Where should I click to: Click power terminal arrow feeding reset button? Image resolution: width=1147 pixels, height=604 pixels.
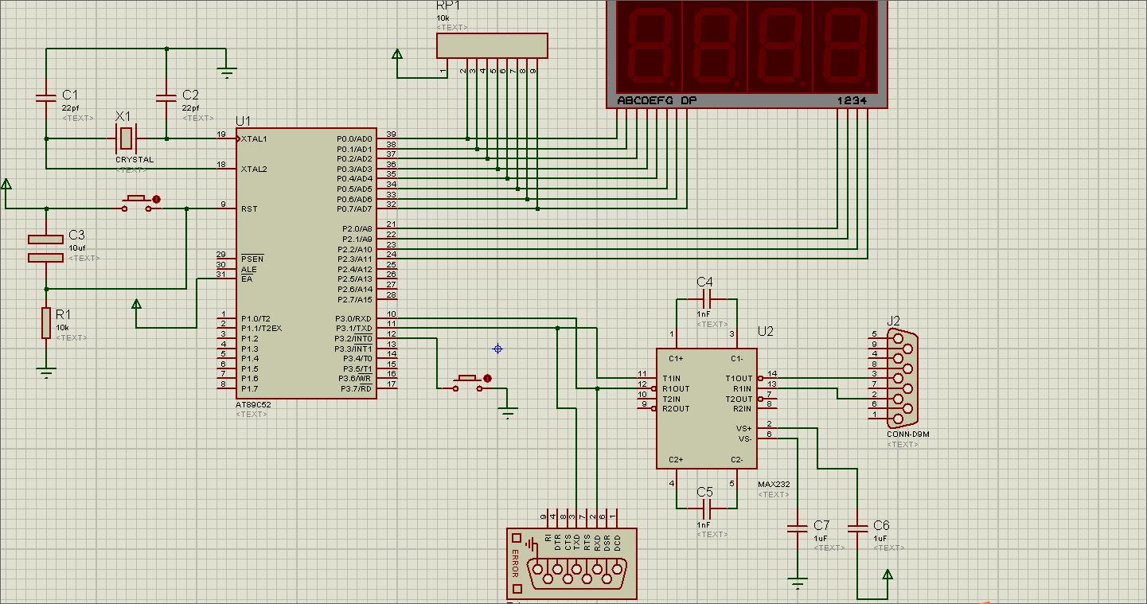[6, 185]
